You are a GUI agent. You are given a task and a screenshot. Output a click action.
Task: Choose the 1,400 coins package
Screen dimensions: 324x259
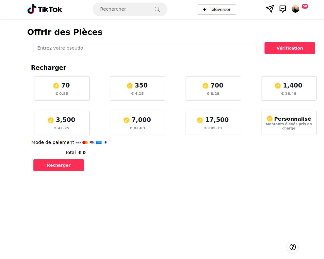click(x=289, y=89)
